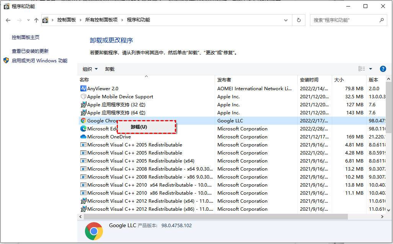Go to 控制面板主页 link

[x=26, y=37]
